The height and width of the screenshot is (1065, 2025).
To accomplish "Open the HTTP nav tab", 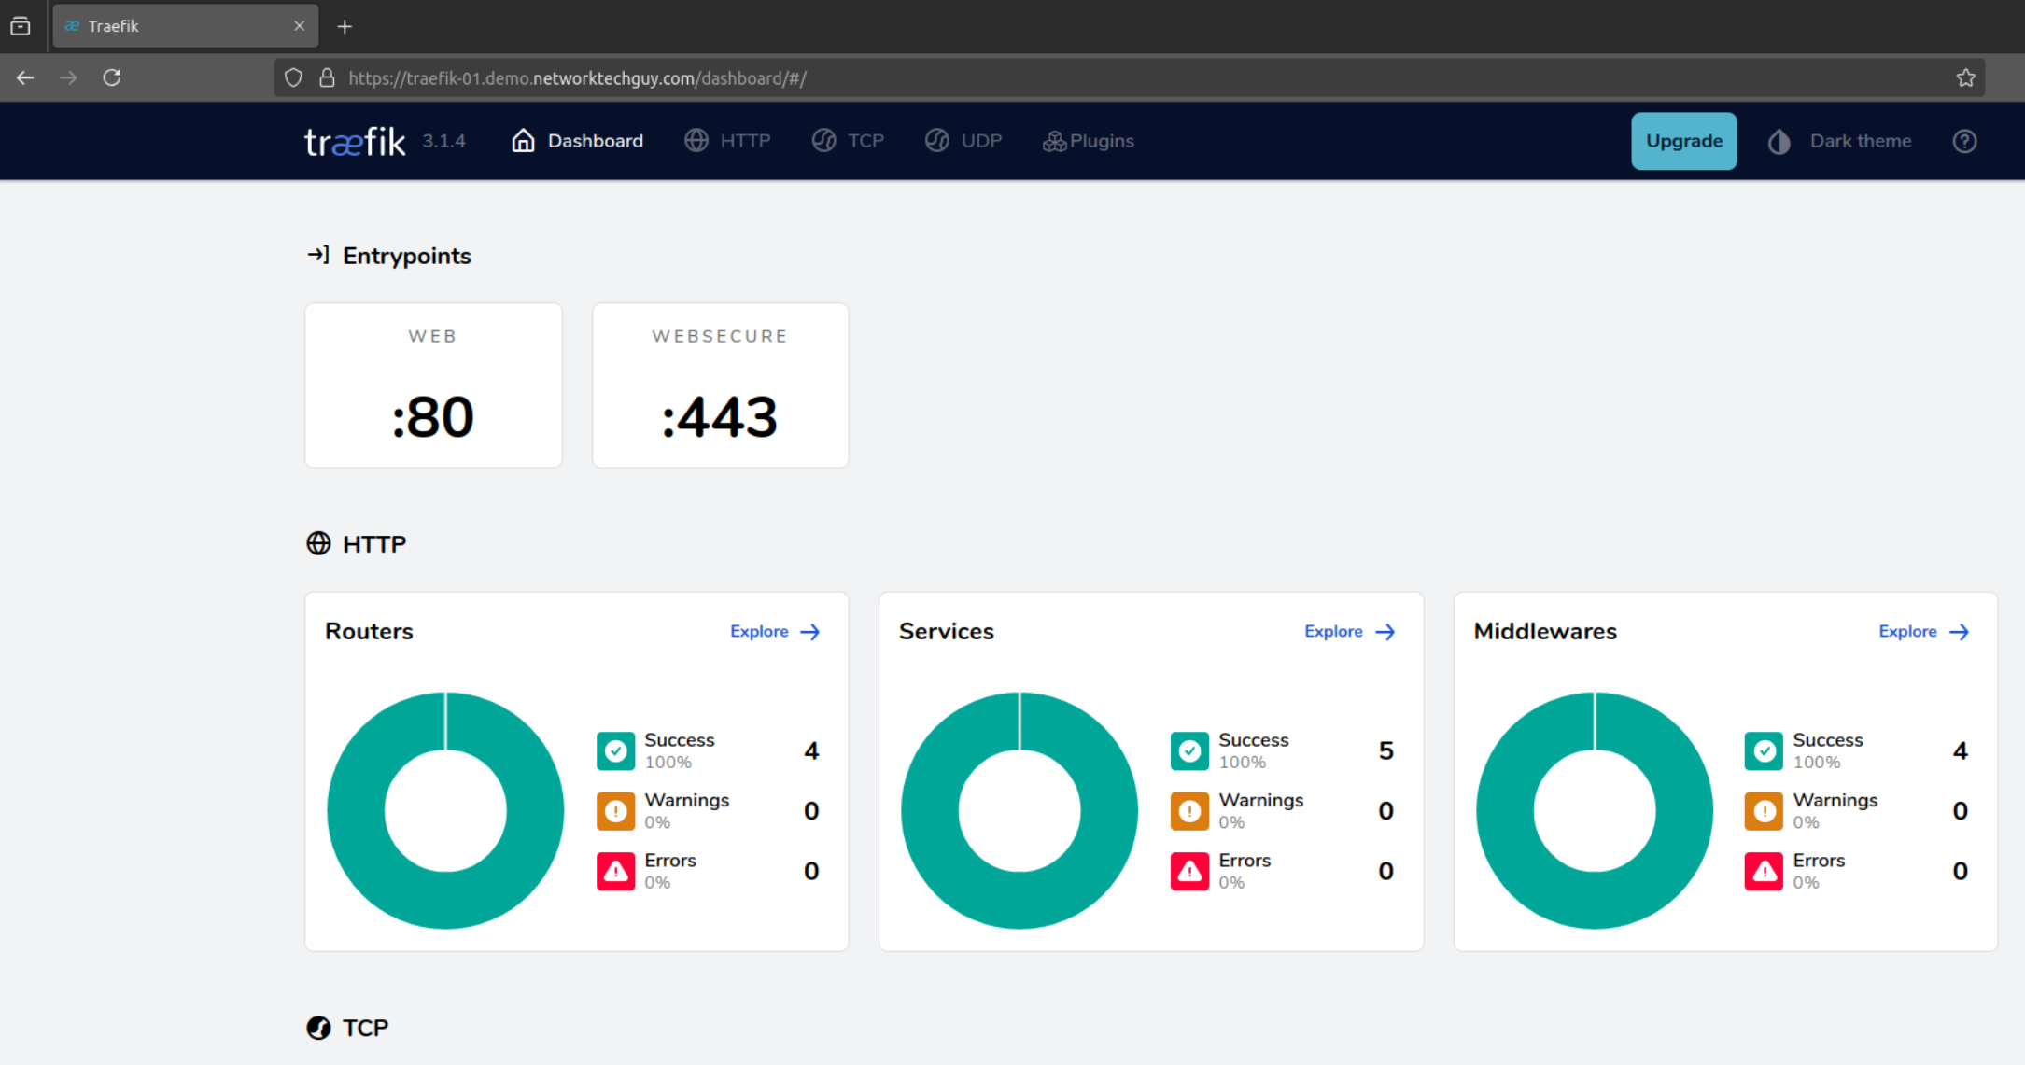I will tap(727, 141).
